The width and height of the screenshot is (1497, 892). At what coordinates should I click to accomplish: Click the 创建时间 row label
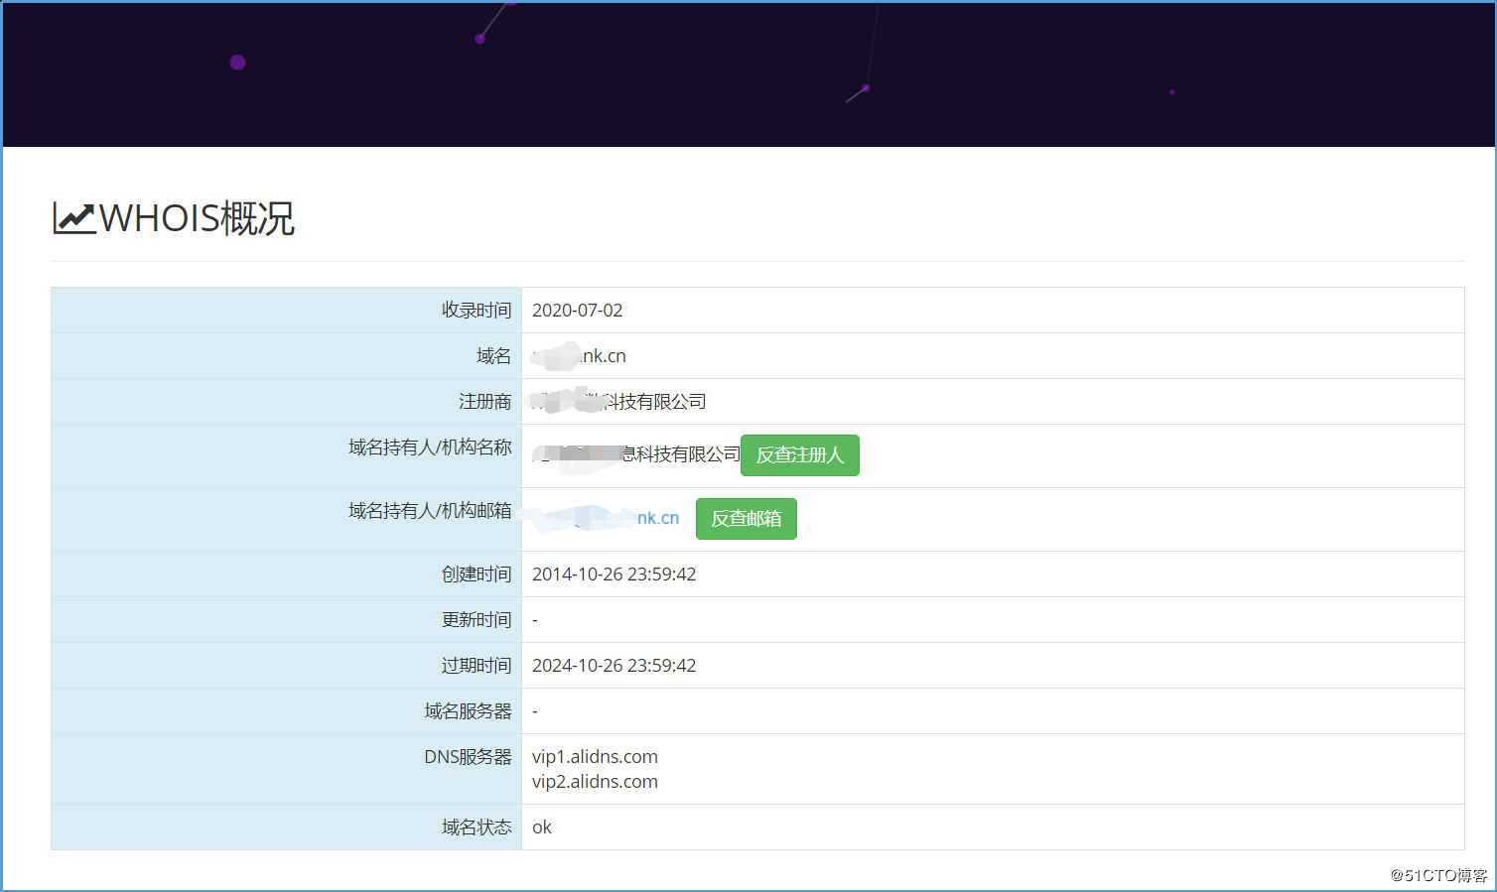click(x=476, y=574)
